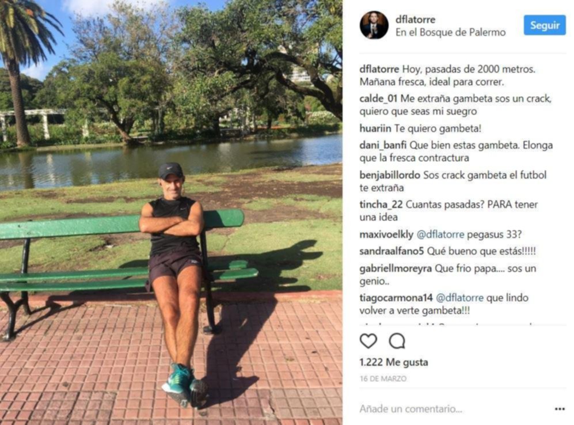The height and width of the screenshot is (425, 574).
Task: Click the dflatorre profile avatar
Action: 374,25
